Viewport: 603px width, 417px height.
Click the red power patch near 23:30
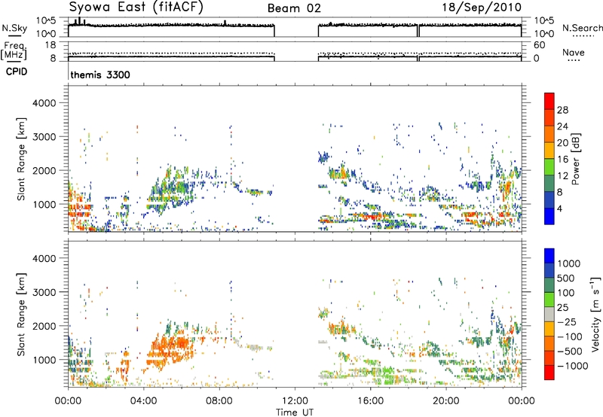(507, 188)
